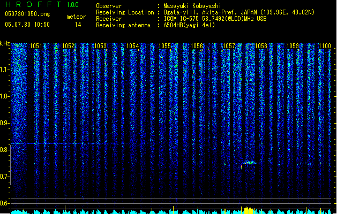Click the 1057 time marker

pyautogui.click(x=229, y=46)
